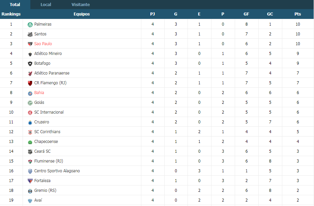The image size is (314, 206).
Task: Open the SC Corinthians team name
Action: point(47,132)
